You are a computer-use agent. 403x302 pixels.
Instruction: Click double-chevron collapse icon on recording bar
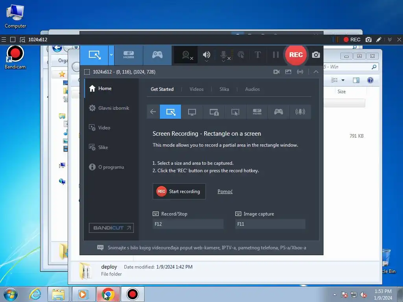click(390, 40)
